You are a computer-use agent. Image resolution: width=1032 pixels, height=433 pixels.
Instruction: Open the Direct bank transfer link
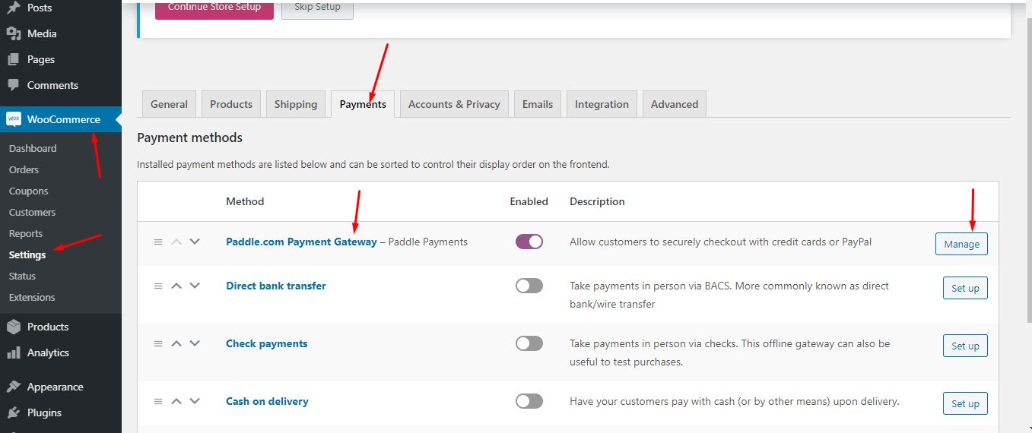coord(276,286)
